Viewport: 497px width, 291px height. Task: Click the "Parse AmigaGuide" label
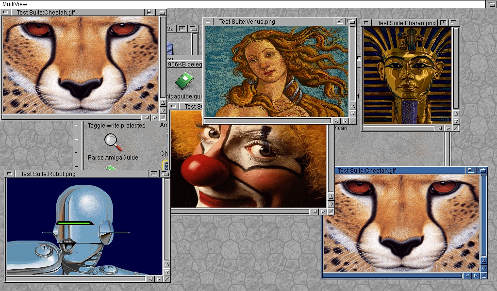pyautogui.click(x=113, y=157)
